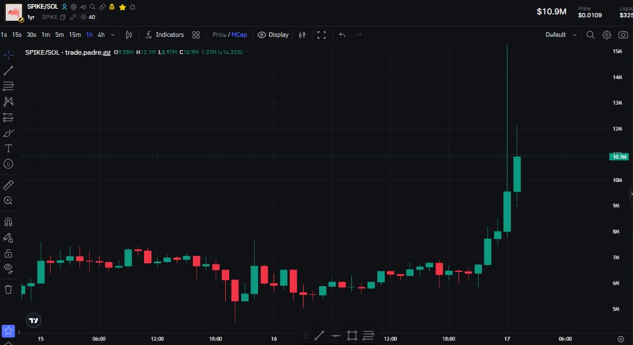Viewport: 633px width, 345px height.
Task: Switch chart to Price mode
Action: click(219, 35)
